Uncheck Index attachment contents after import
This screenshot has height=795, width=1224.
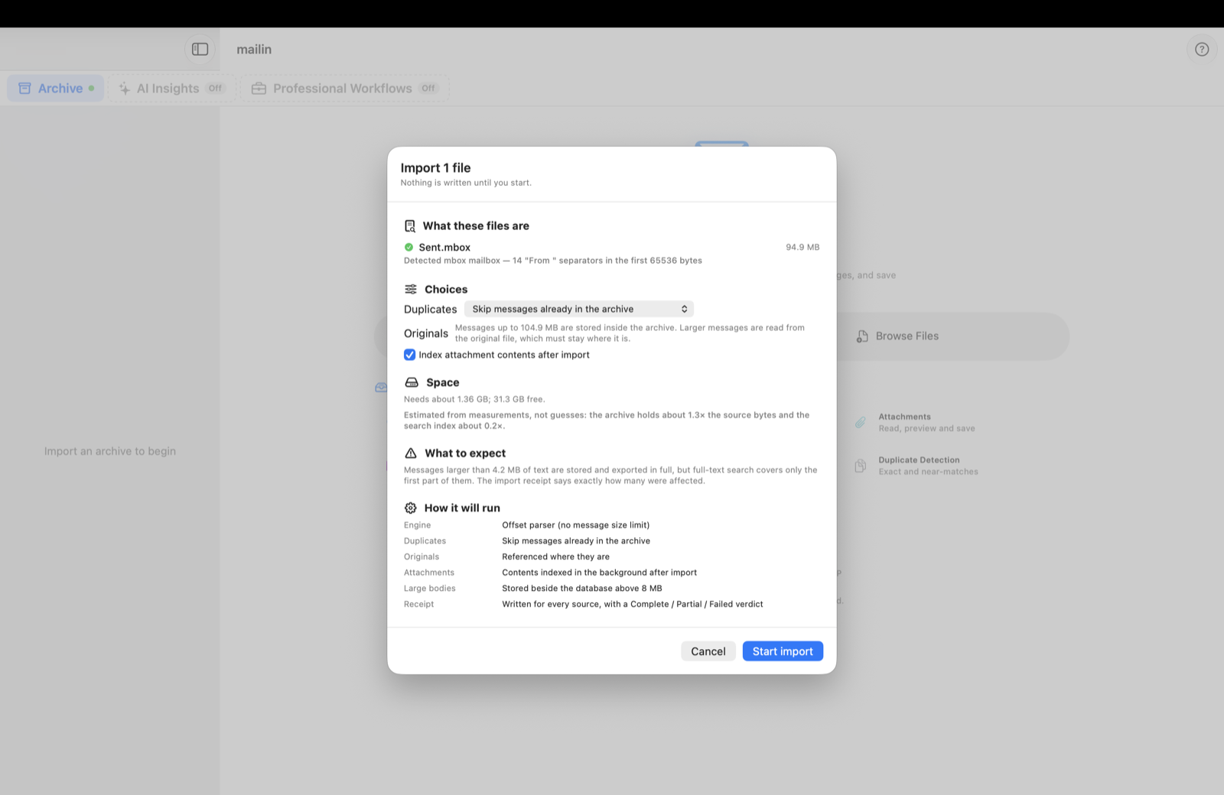click(x=410, y=355)
